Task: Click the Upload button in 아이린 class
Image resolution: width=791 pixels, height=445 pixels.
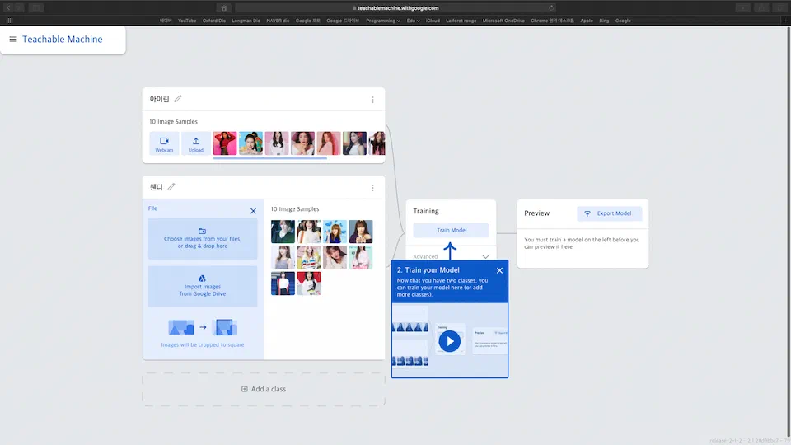Action: coord(195,143)
